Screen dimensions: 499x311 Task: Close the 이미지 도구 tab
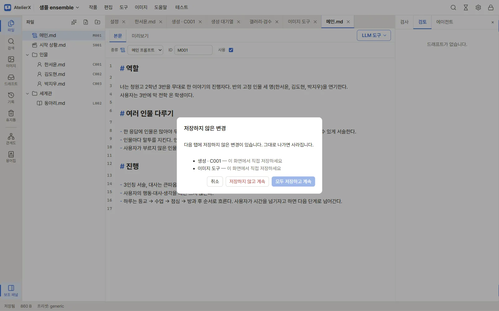coord(315,22)
